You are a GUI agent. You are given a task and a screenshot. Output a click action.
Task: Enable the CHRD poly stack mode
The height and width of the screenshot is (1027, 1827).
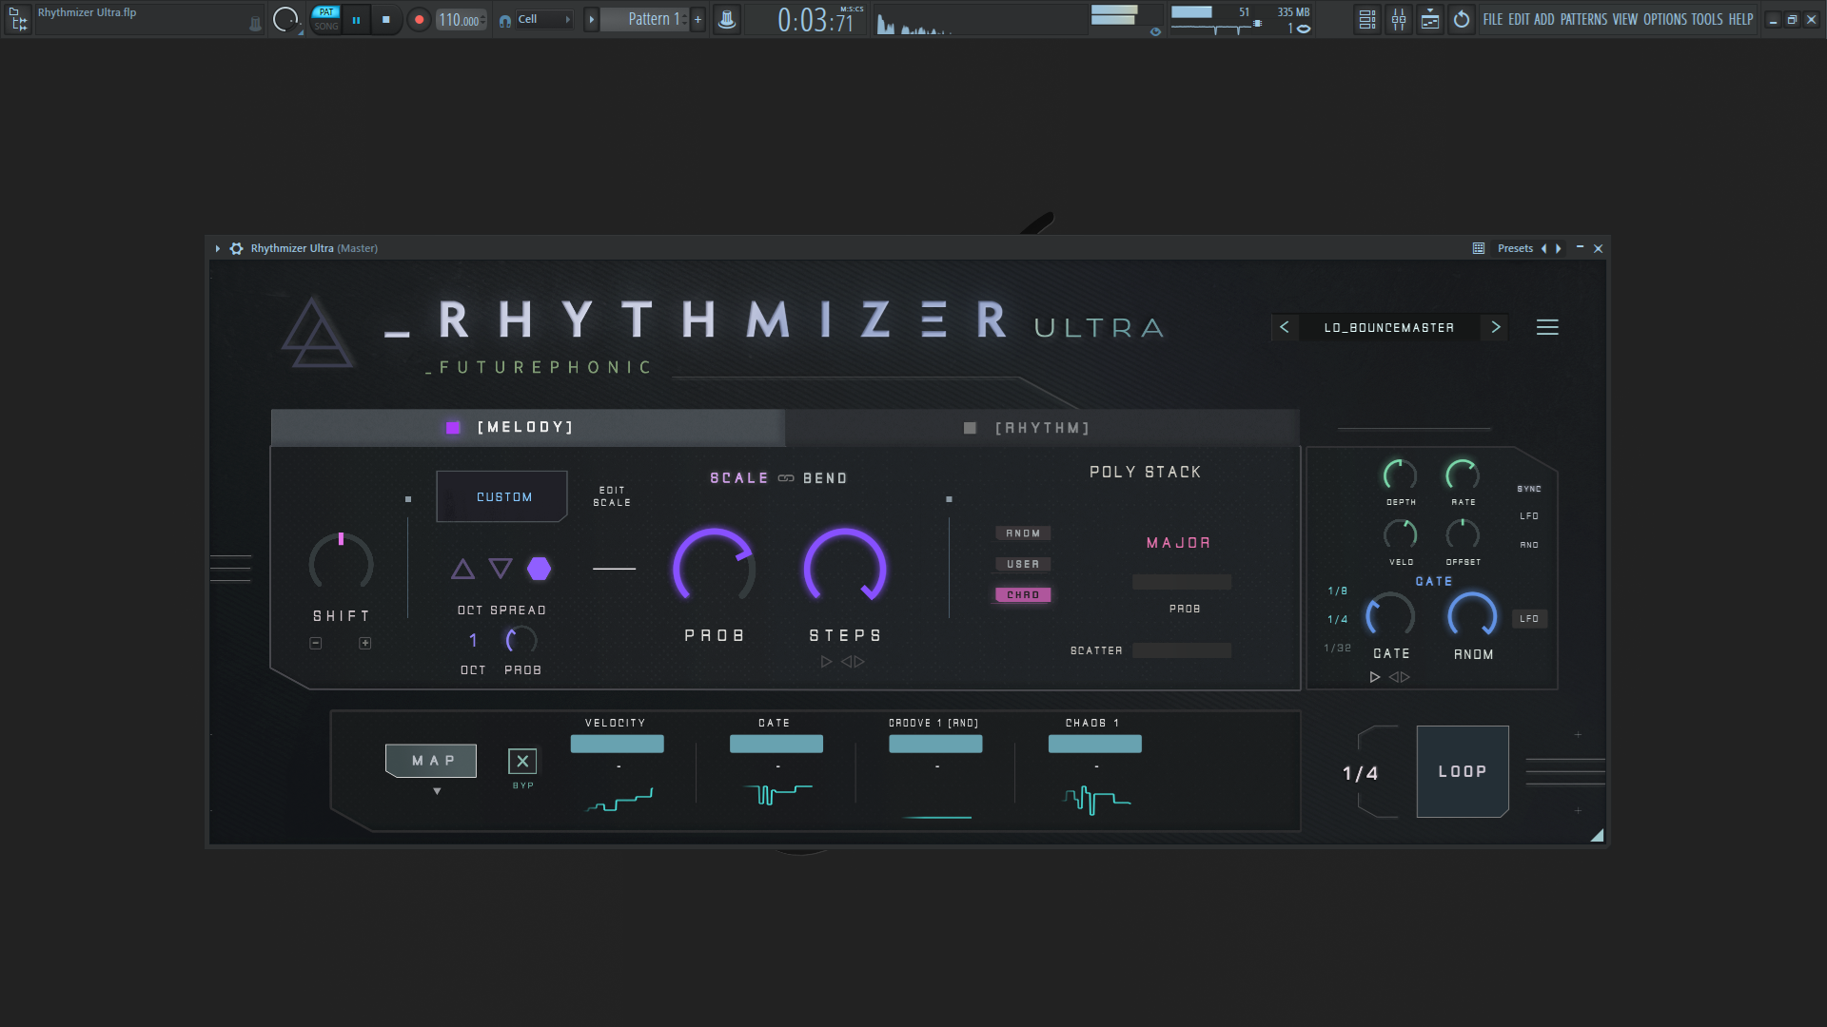pyautogui.click(x=1023, y=594)
